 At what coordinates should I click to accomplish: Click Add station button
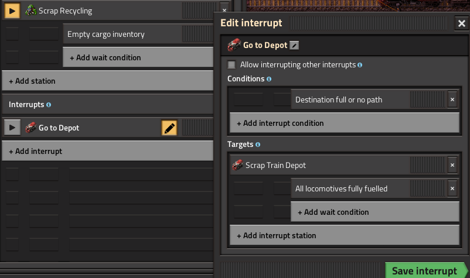107,81
